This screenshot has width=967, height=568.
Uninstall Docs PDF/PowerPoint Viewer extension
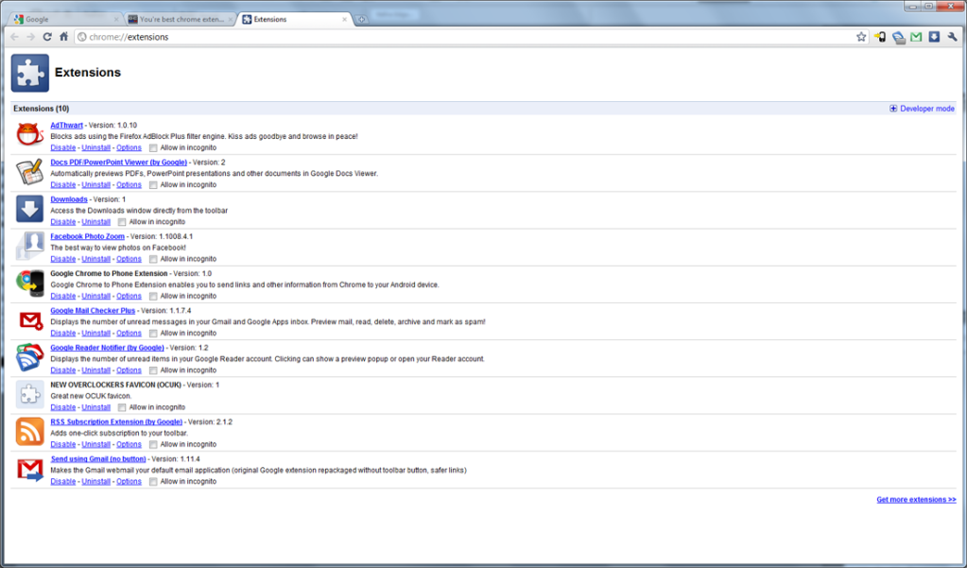[96, 185]
